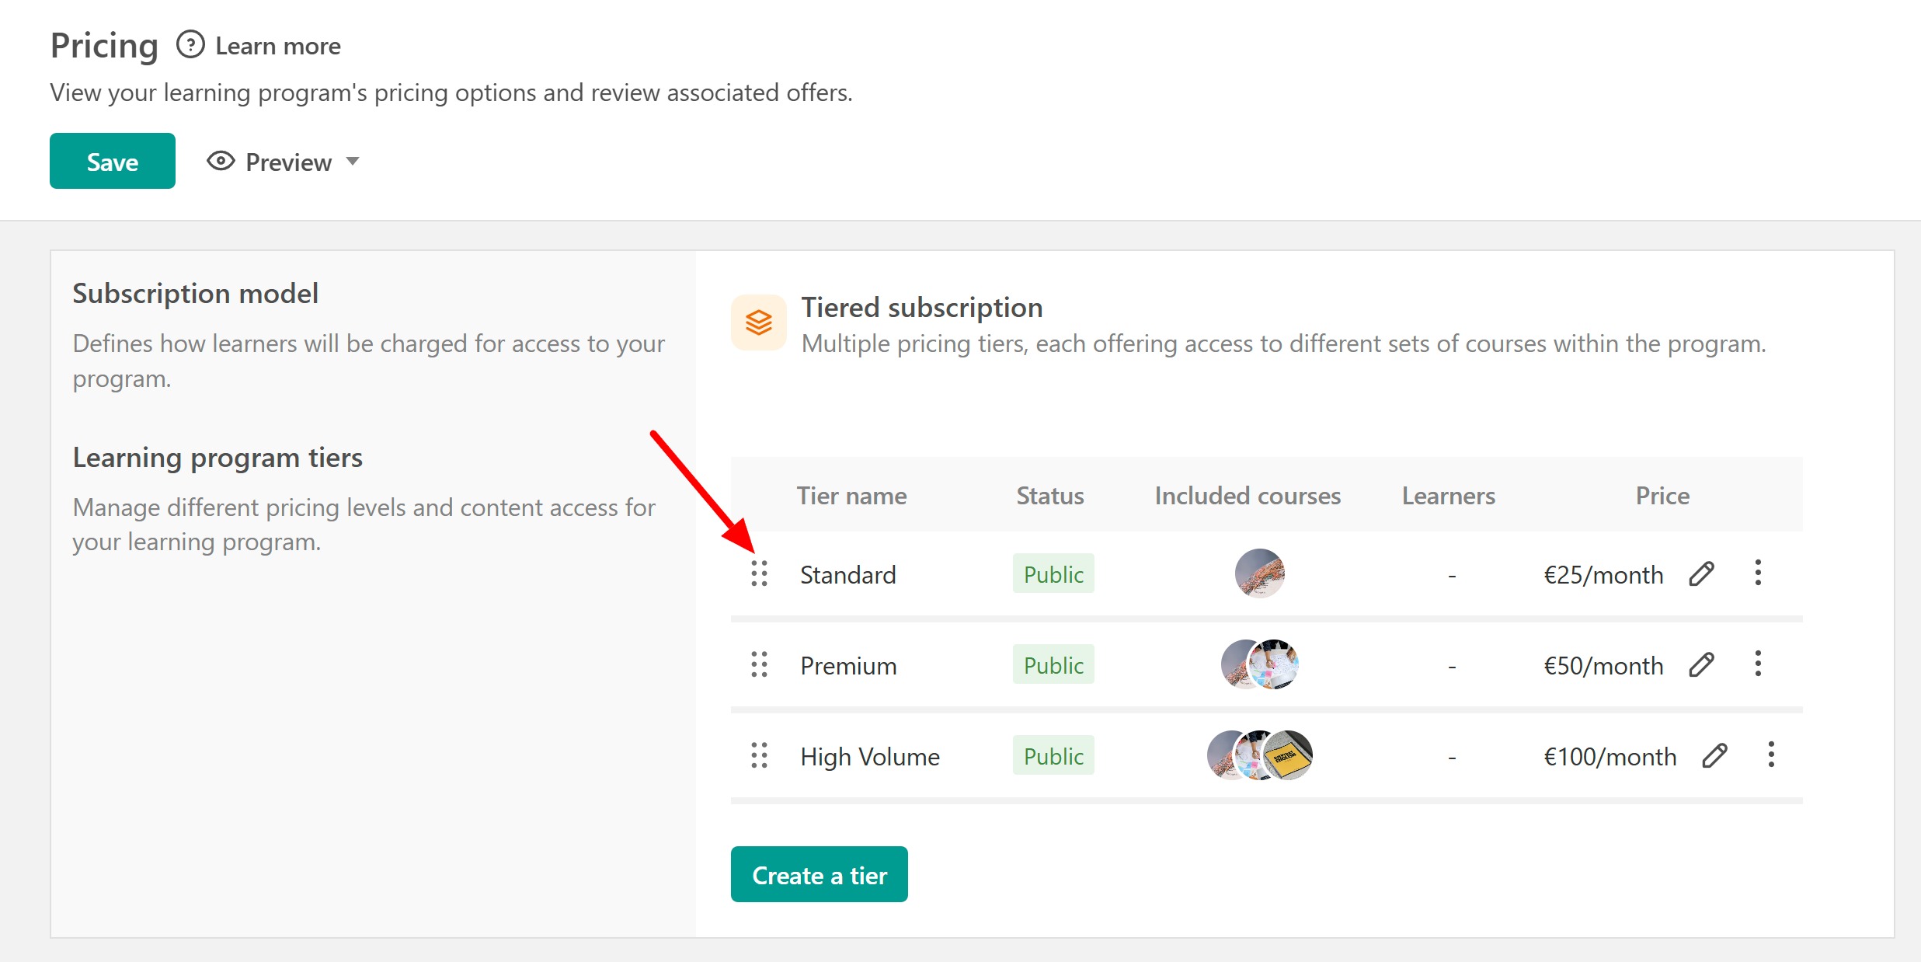Click the help question mark icon
Image resolution: width=1921 pixels, height=962 pixels.
tap(190, 45)
